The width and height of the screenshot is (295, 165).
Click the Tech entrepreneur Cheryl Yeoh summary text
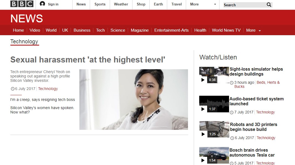coord(40,76)
